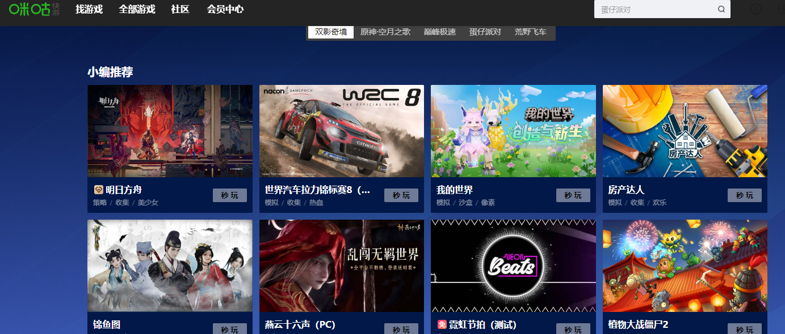Click the 免 free badge beside 霓虹节拍
The width and height of the screenshot is (785, 334).
[x=442, y=325]
